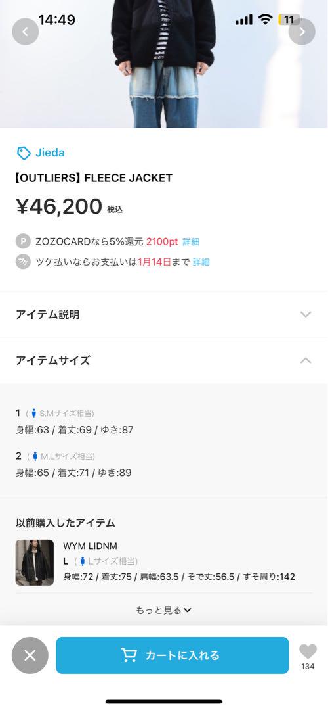Screen dimensions: 328x710
Task: Tap the ツケ払い payment icon
Action: point(23,262)
